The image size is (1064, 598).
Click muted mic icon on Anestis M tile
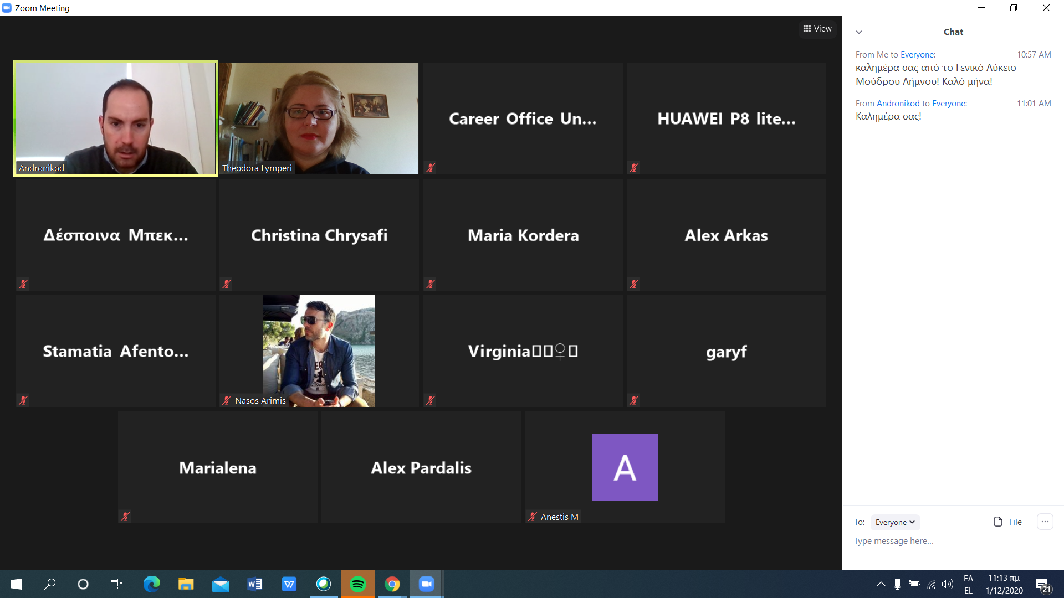tap(533, 517)
